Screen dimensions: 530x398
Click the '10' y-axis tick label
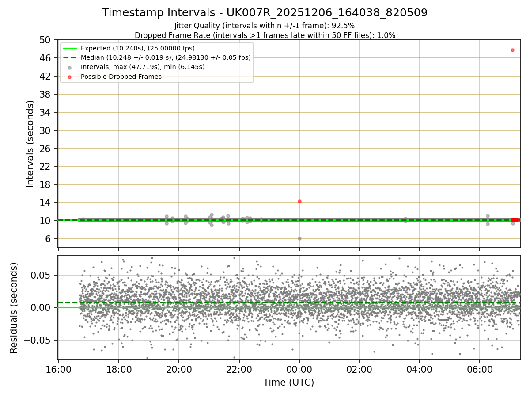(x=45, y=221)
